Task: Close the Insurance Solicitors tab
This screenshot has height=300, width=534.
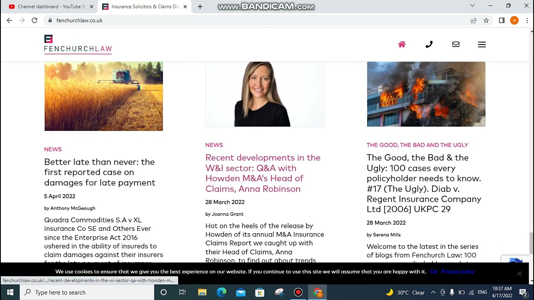Action: point(185,7)
